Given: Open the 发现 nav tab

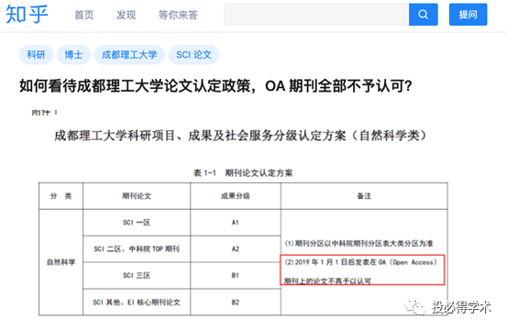Looking at the screenshot, I should (127, 15).
